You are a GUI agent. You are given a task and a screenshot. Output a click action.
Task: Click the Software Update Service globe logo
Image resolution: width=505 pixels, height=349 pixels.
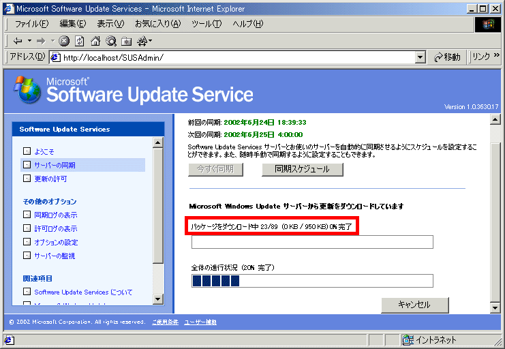tap(27, 90)
